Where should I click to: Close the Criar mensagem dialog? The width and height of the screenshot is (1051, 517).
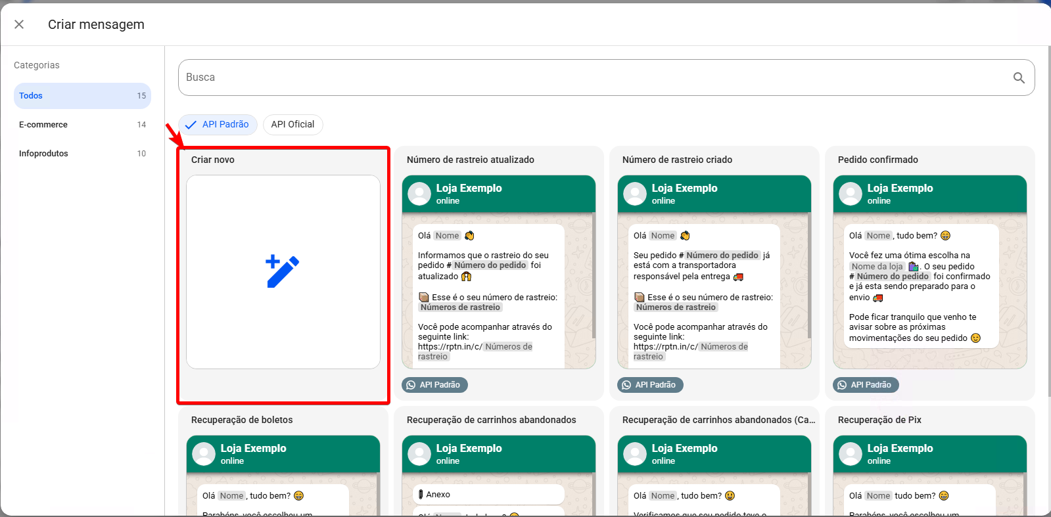point(19,24)
